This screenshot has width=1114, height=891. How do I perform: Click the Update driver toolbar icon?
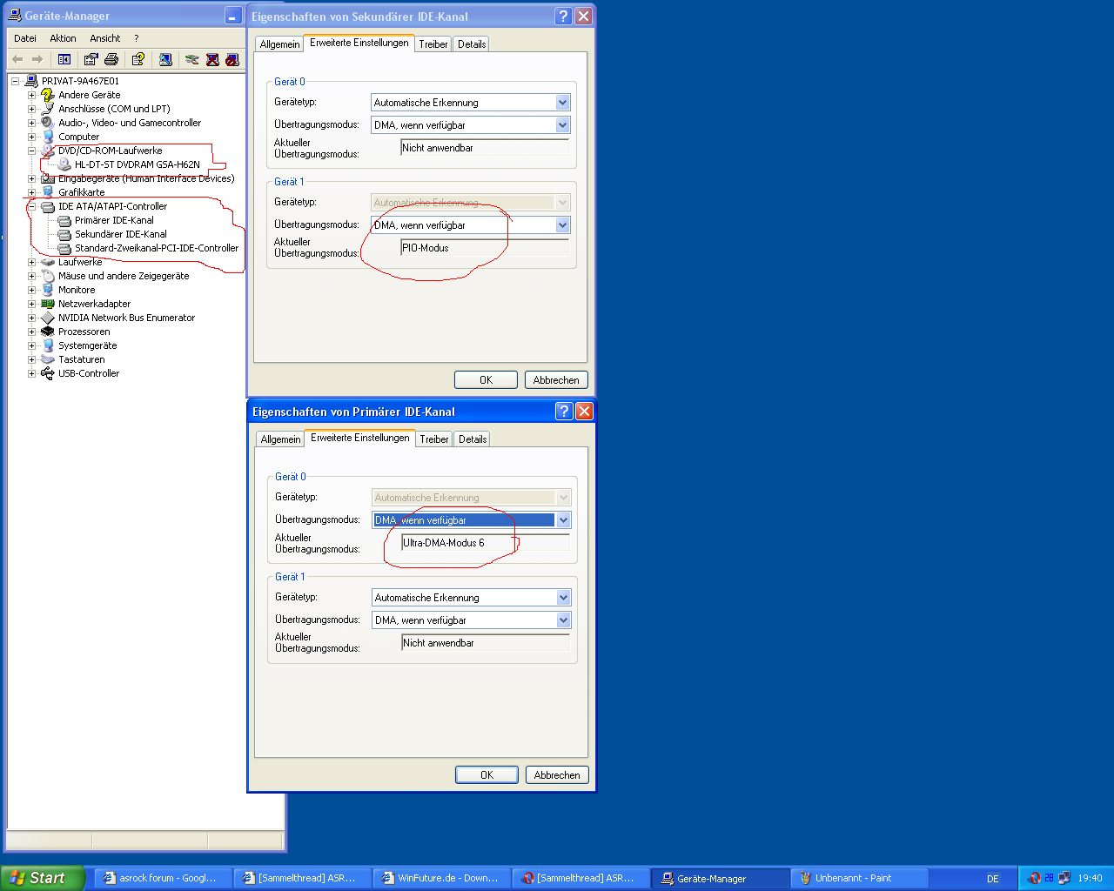[x=191, y=59]
